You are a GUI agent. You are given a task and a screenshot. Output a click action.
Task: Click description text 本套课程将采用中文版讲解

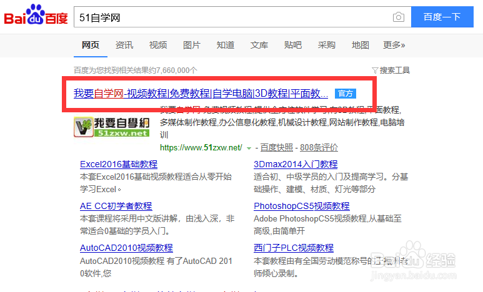pos(129,219)
